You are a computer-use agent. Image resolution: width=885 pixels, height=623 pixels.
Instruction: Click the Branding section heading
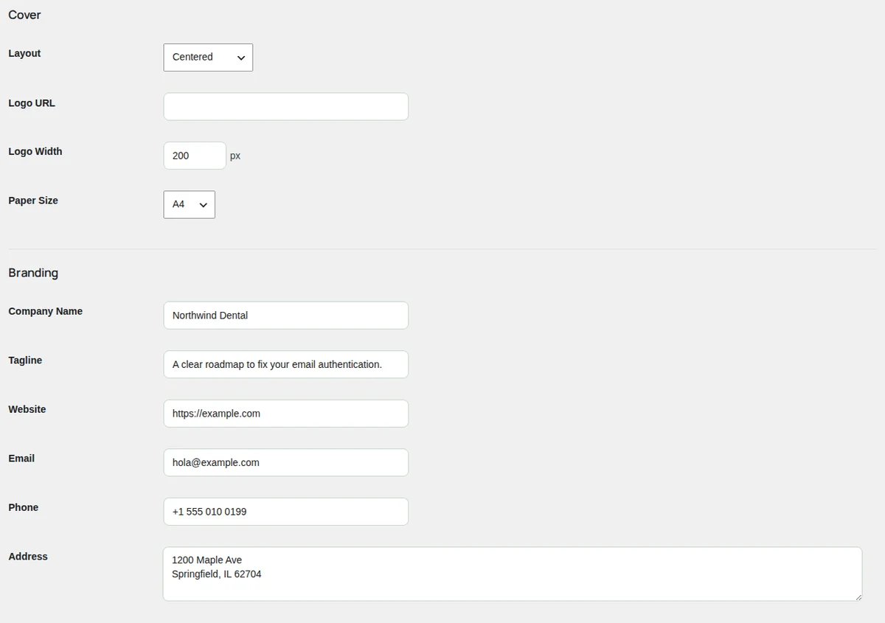(x=33, y=273)
